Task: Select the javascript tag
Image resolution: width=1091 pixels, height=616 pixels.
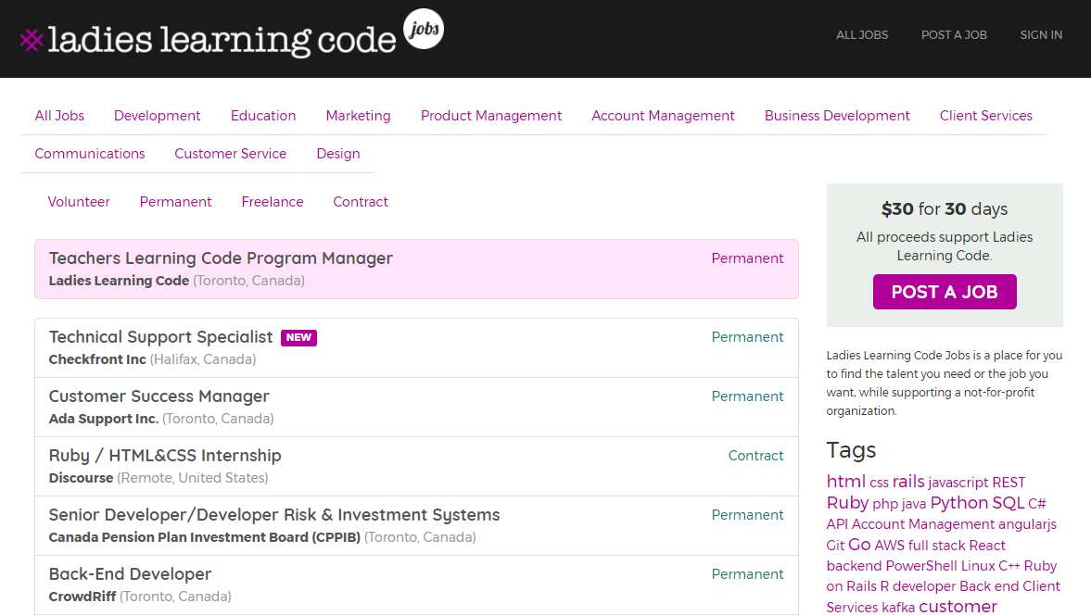Action: pyautogui.click(x=958, y=484)
